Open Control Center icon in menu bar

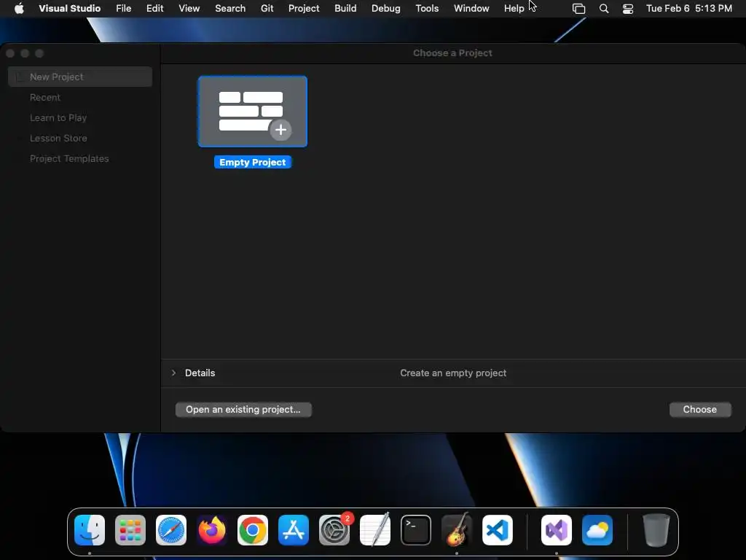(628, 9)
